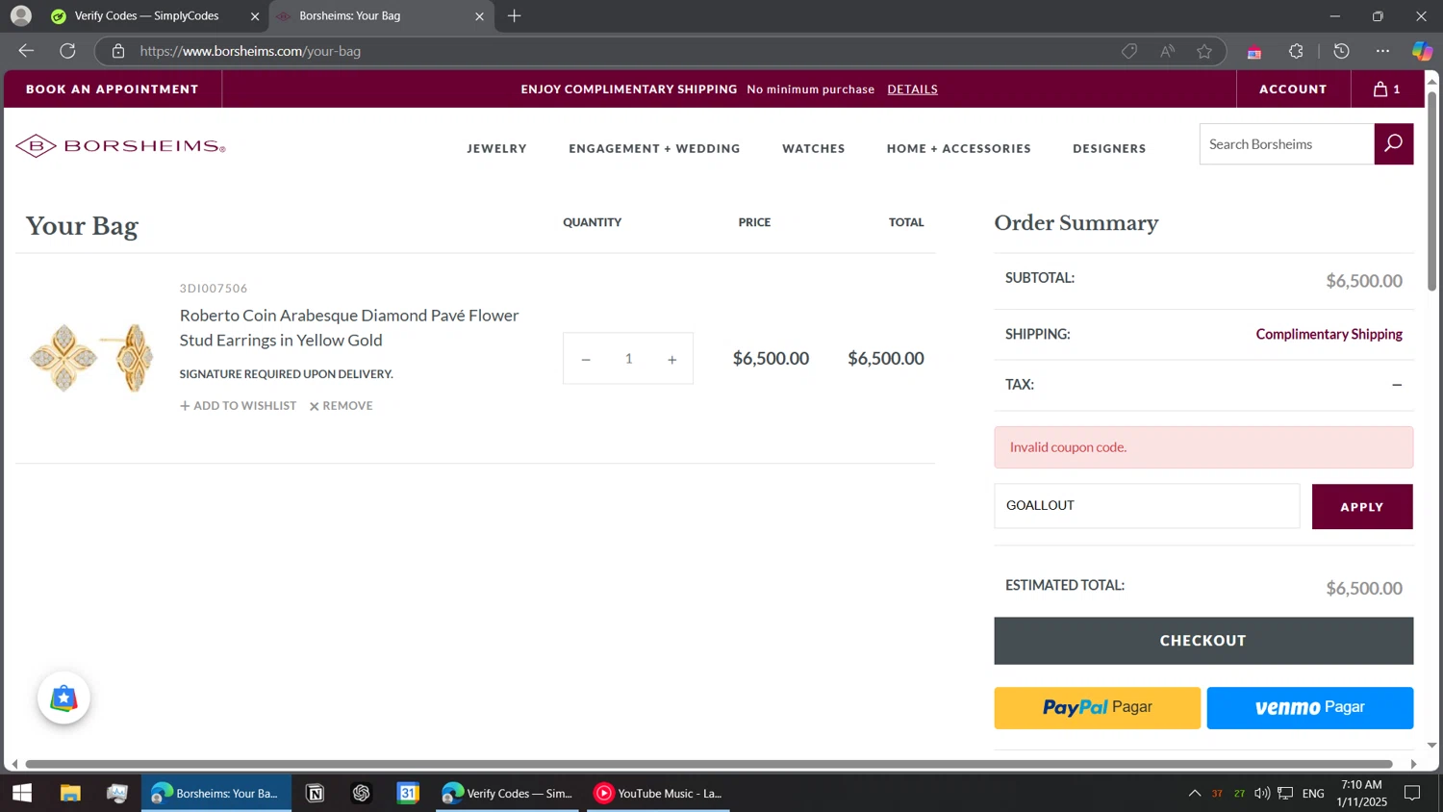
Task: Go to Account page
Action: 1293,89
